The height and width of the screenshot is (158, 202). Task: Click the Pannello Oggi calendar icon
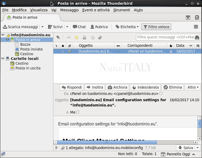click(x=163, y=154)
